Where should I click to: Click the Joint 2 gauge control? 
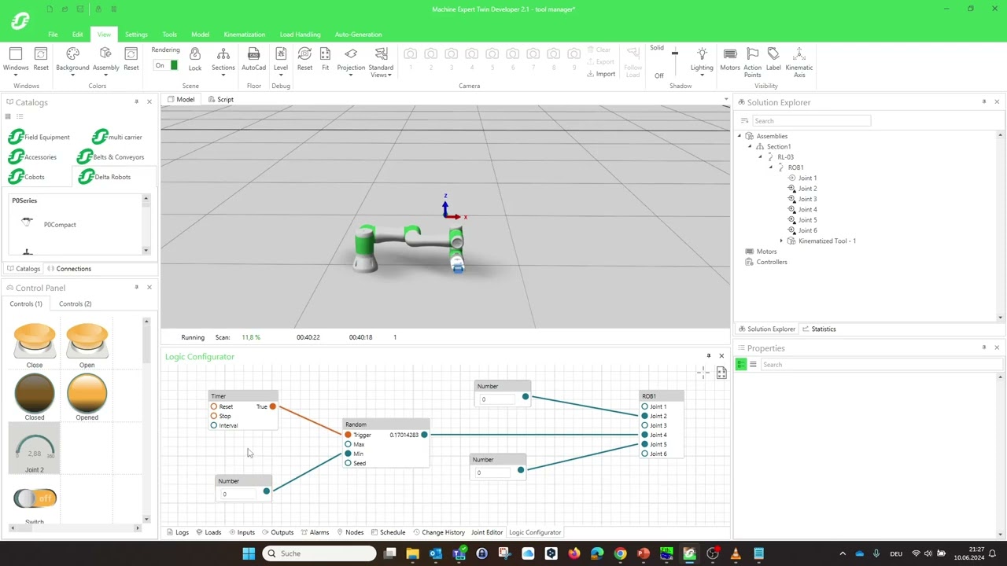(35, 449)
